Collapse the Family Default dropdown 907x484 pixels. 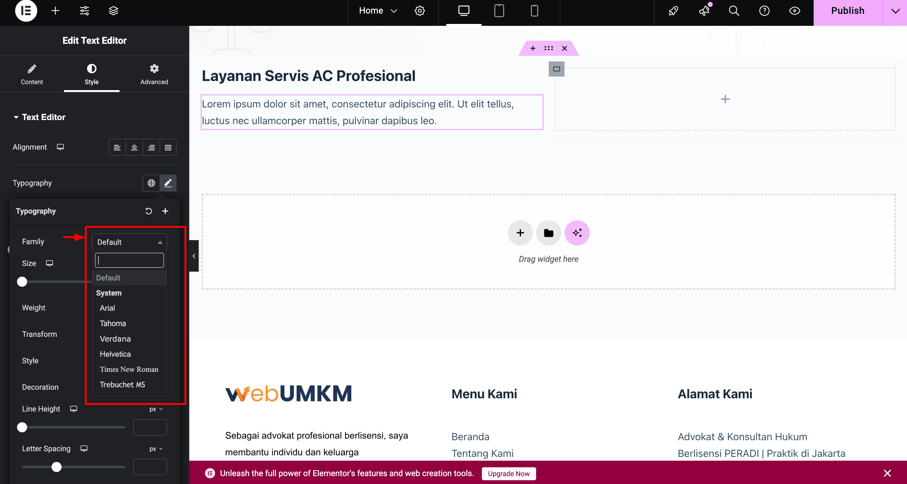point(129,242)
